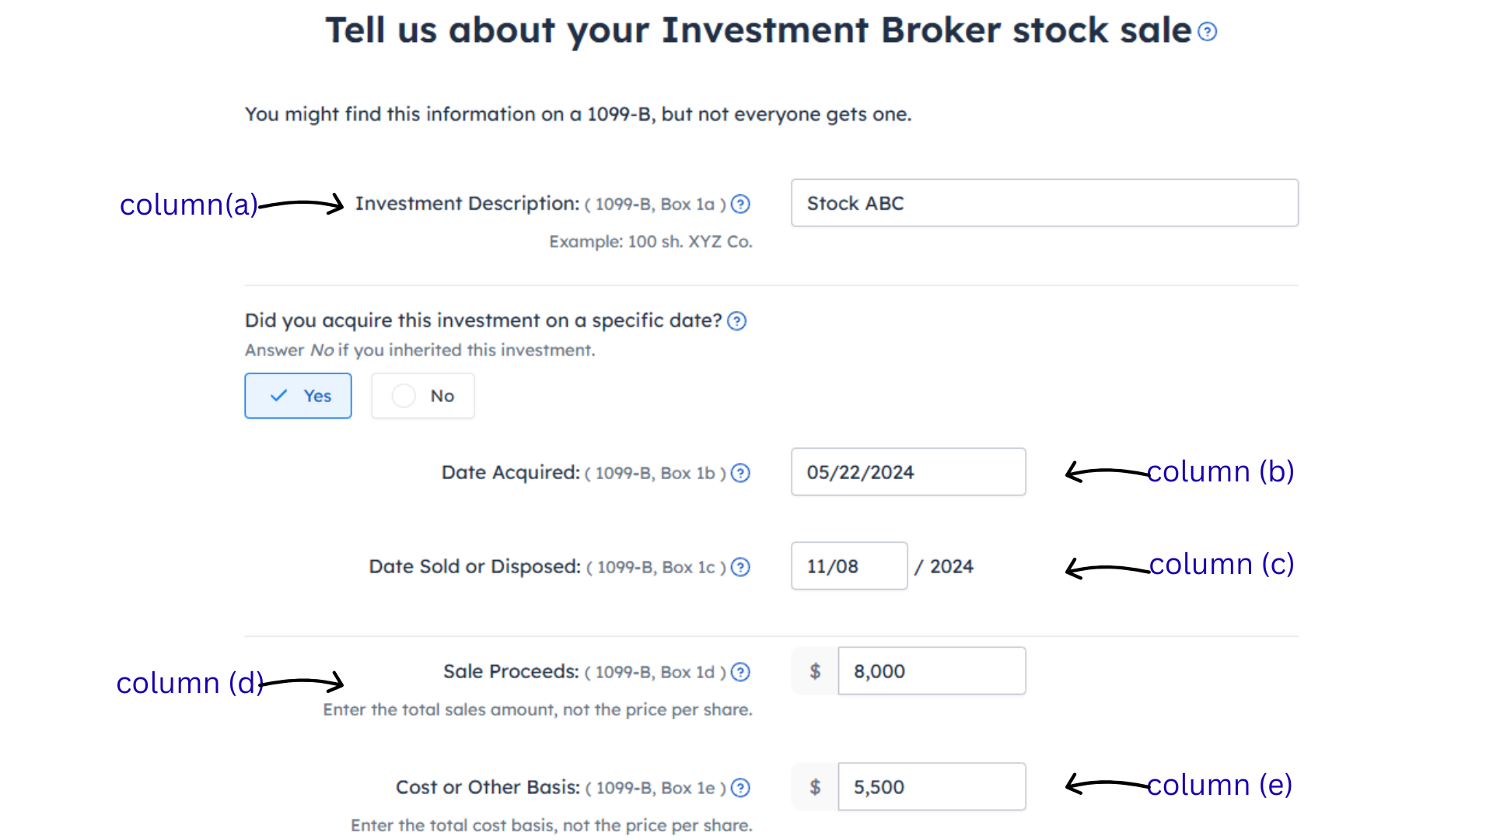
Task: Select the Yes option button
Action: (298, 396)
